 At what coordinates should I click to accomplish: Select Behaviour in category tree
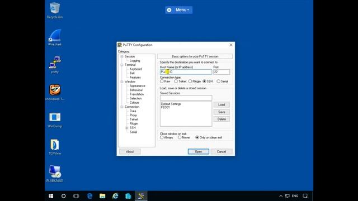(136, 90)
